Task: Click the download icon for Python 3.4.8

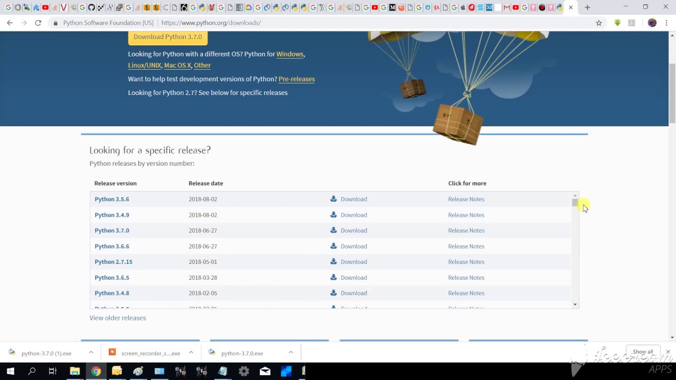Action: pos(333,293)
